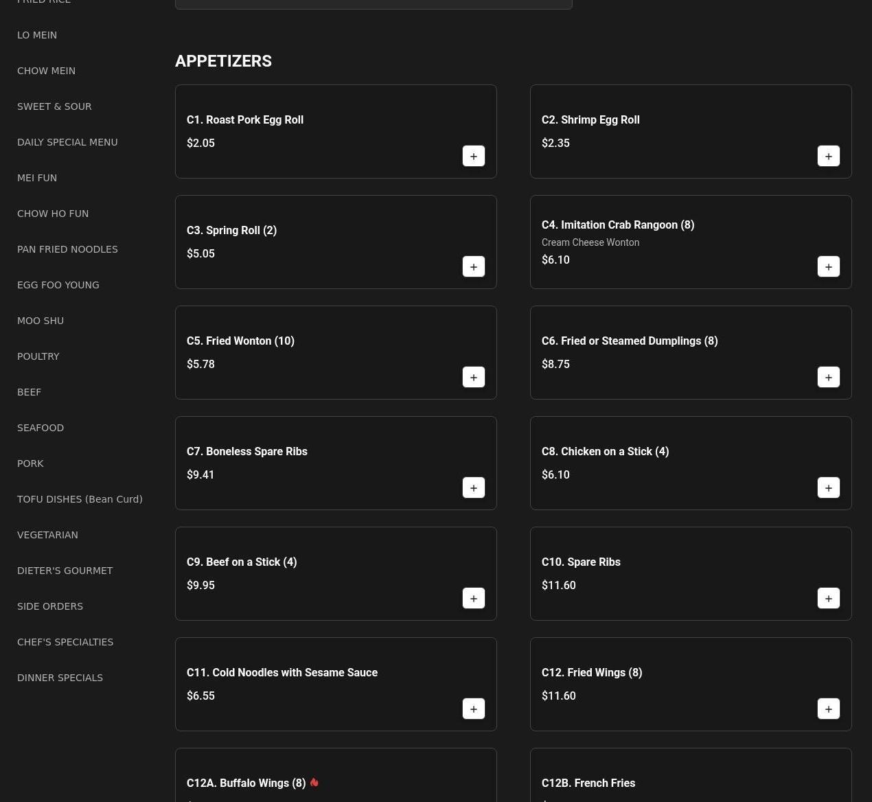Viewport: 872px width, 802px height.
Task: Click the $9.41 Boneless Spare Ribs price
Action: [200, 474]
